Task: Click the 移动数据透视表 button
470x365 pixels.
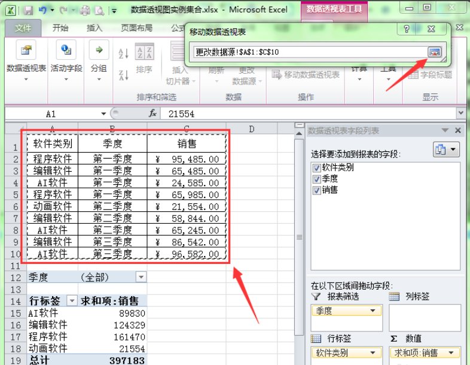Action: (x=306, y=74)
